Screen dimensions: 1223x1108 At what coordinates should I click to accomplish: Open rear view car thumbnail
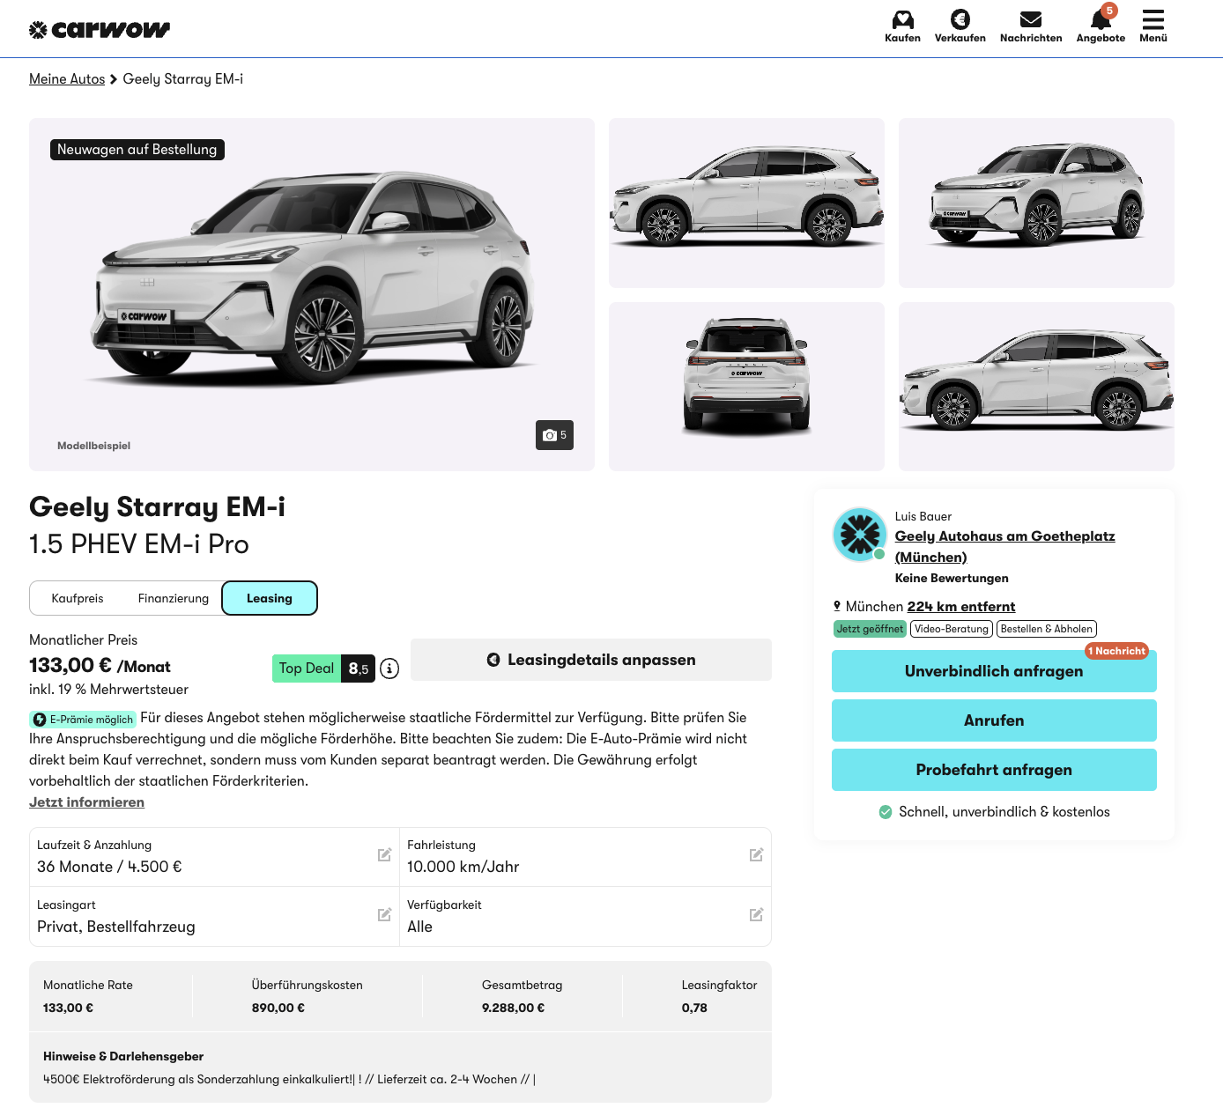pos(746,387)
